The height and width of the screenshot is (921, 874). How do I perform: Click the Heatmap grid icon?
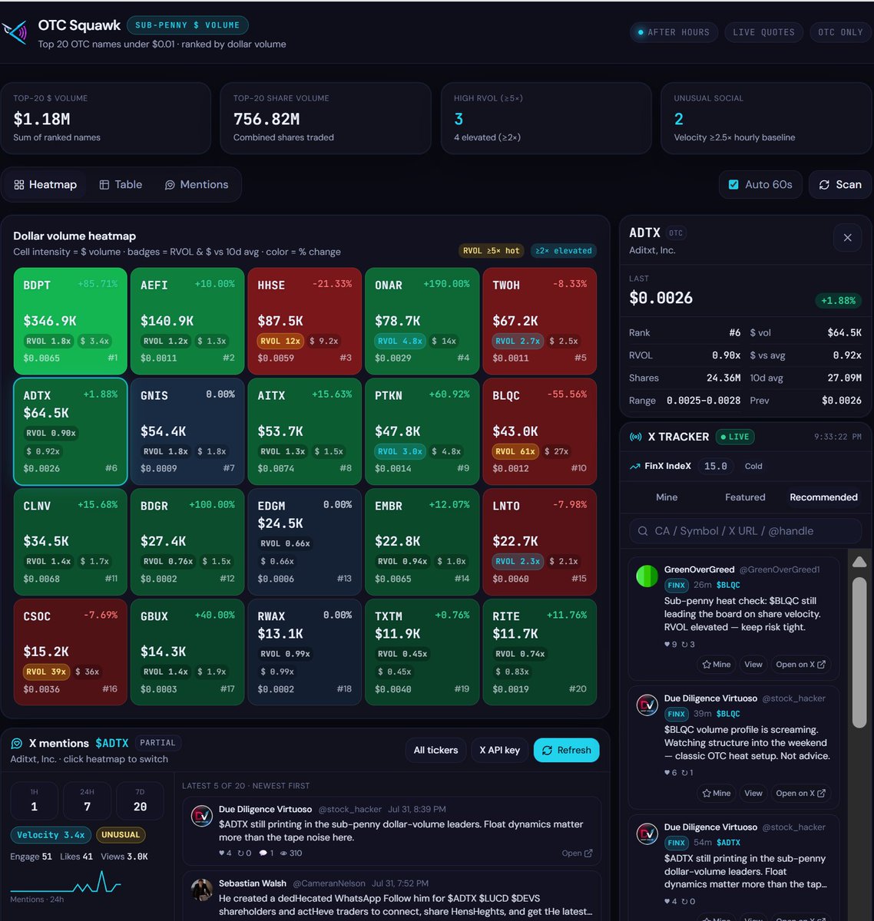pos(19,185)
